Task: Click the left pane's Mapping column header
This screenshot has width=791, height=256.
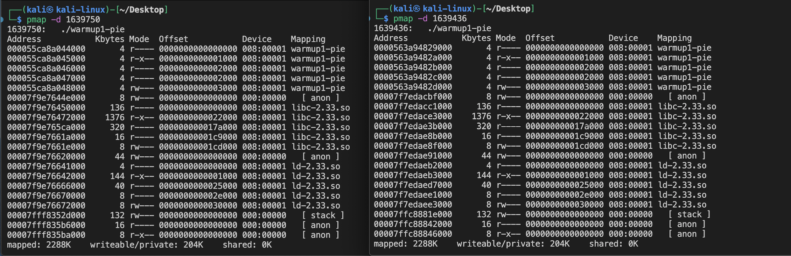Action: [308, 39]
